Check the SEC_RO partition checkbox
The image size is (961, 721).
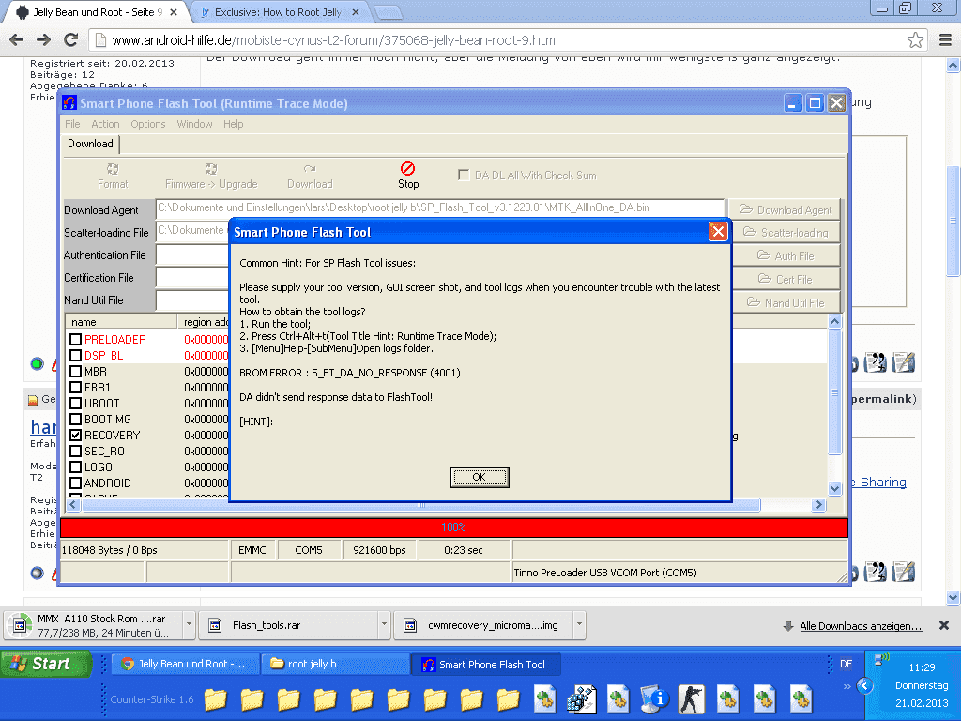point(75,451)
